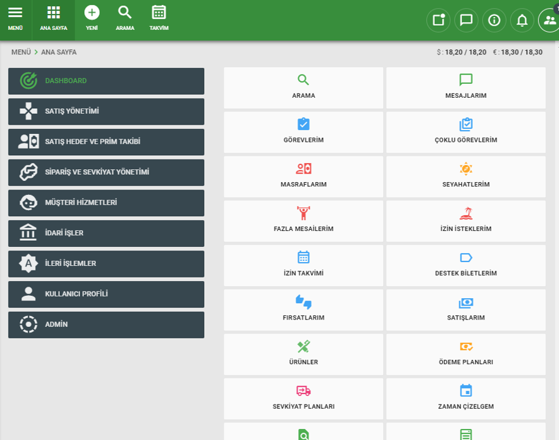
Task: Click the FAZLA MESAİLERİM weightlifter icon
Action: click(x=304, y=213)
